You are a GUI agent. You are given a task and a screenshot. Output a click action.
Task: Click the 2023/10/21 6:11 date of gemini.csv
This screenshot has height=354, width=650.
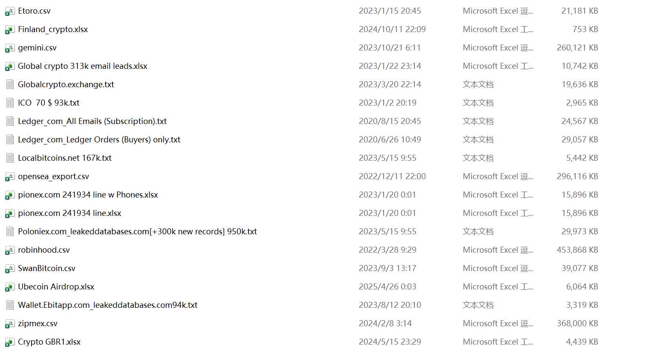pos(390,48)
